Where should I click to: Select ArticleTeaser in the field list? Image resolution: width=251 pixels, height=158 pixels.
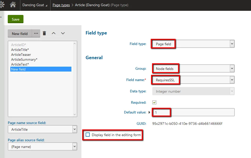21,55
